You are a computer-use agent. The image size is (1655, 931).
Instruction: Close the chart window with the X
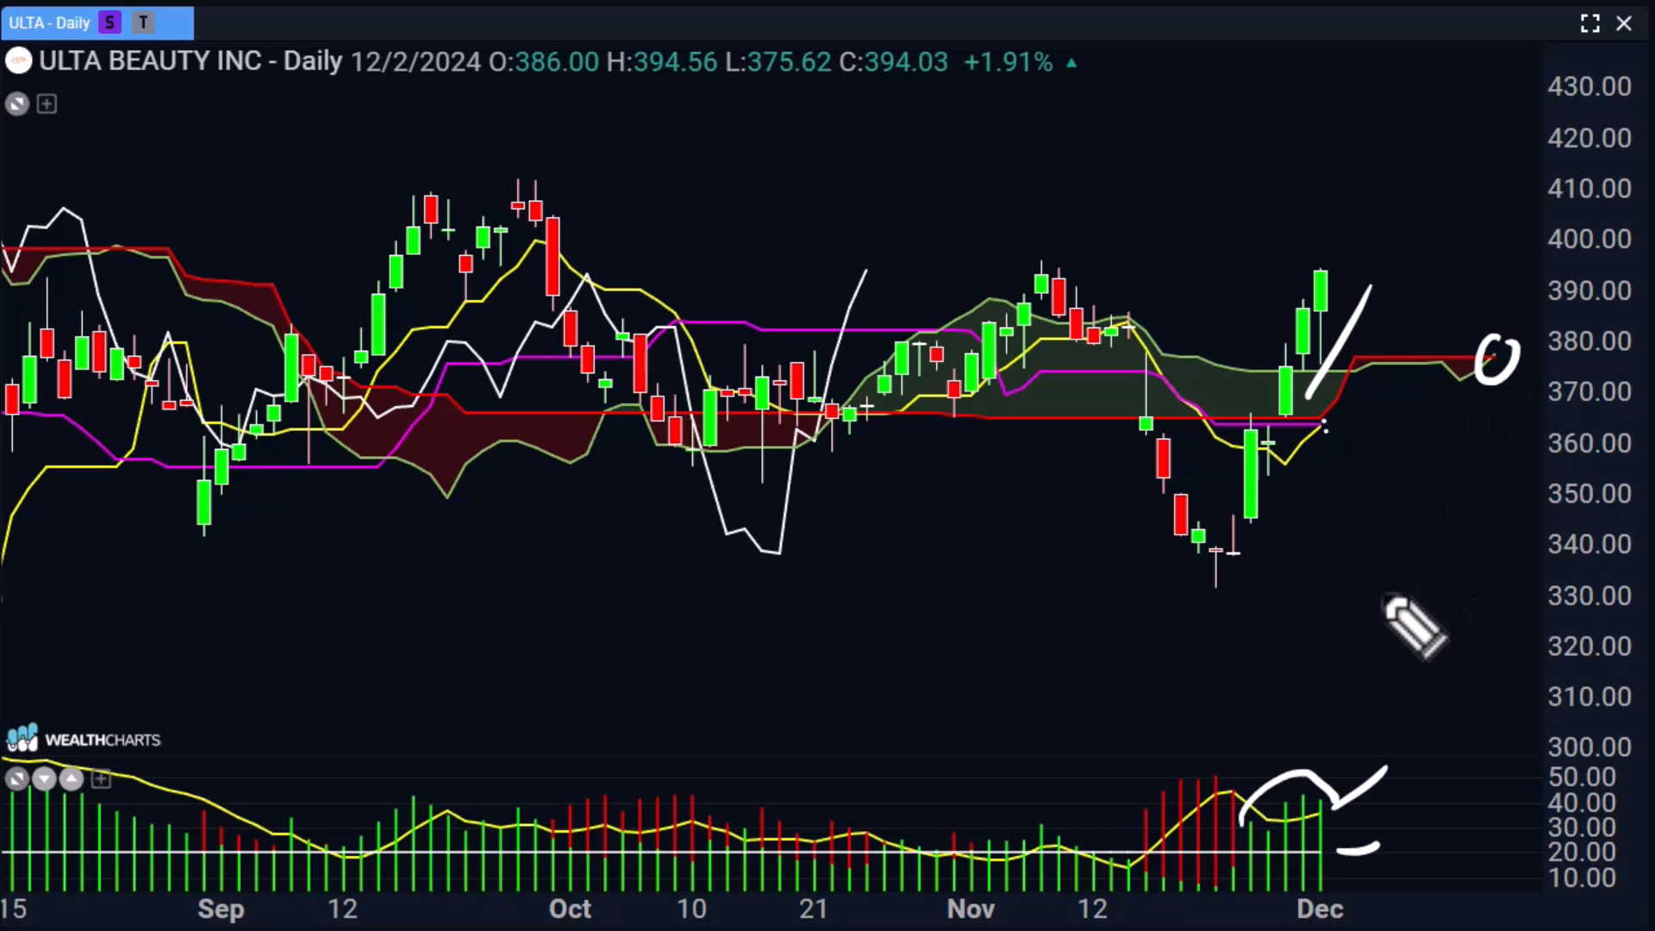click(1624, 23)
